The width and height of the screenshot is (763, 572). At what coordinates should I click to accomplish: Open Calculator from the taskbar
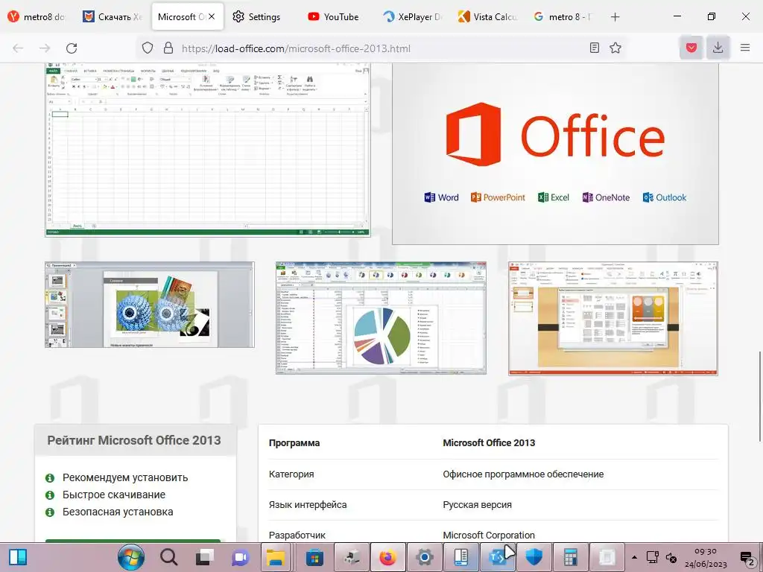point(570,557)
